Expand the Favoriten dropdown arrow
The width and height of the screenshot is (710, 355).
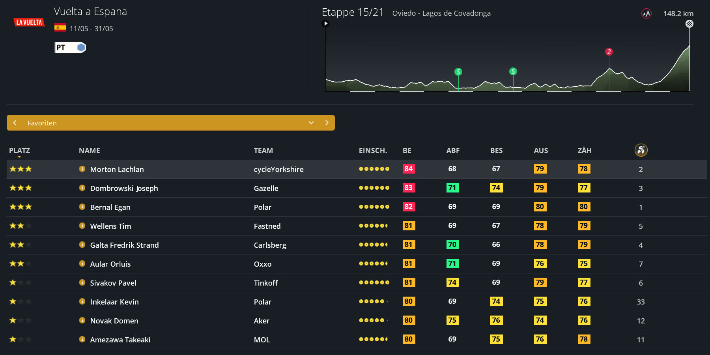[311, 123]
